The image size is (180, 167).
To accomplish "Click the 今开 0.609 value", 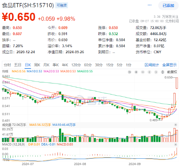I will [63, 28].
